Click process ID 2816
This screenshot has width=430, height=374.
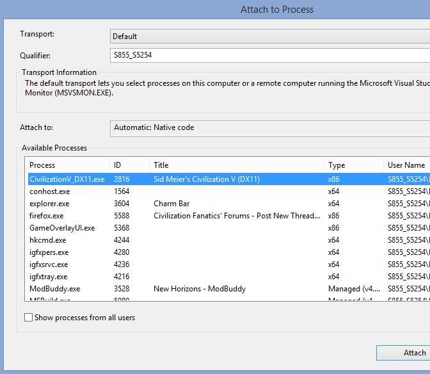[122, 179]
